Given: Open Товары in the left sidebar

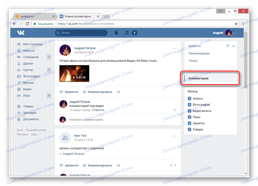Looking at the screenshot, I should [25, 106].
